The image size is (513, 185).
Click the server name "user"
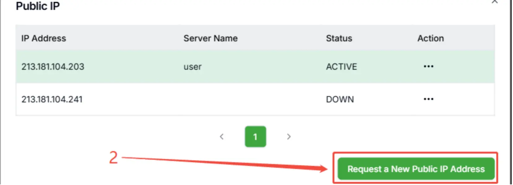pyautogui.click(x=192, y=67)
